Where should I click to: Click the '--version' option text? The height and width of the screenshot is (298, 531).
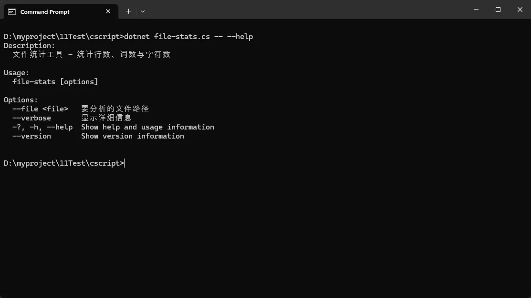[x=32, y=136]
